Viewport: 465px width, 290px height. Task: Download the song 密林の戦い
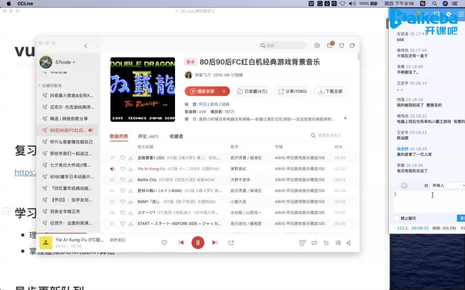coord(131,190)
